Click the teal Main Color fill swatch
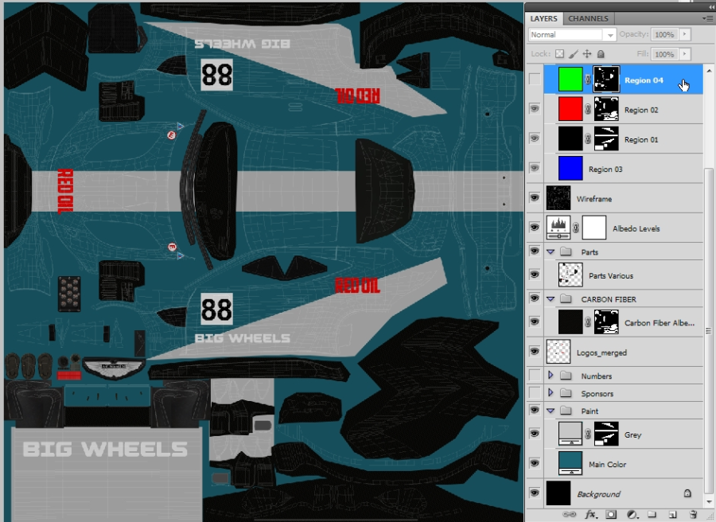 [570, 463]
